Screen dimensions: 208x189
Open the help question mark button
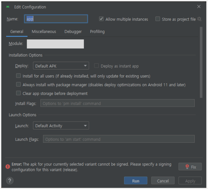pos(10,181)
